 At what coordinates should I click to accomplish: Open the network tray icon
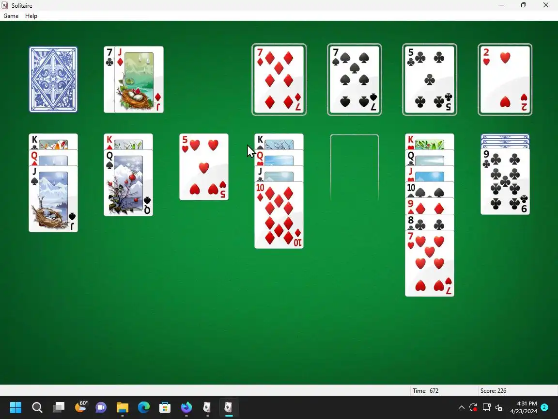[x=486, y=407]
